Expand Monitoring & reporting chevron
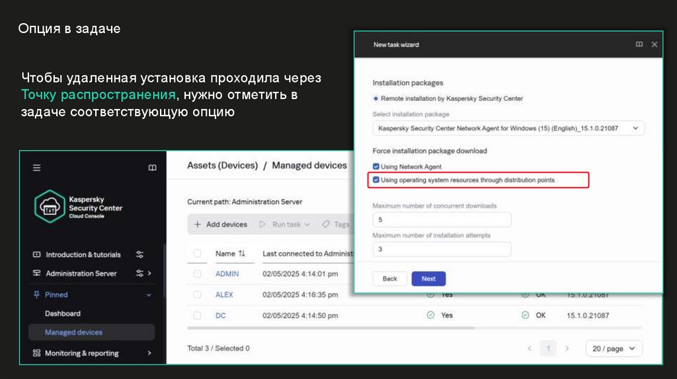Image resolution: width=677 pixels, height=379 pixels. (149, 353)
